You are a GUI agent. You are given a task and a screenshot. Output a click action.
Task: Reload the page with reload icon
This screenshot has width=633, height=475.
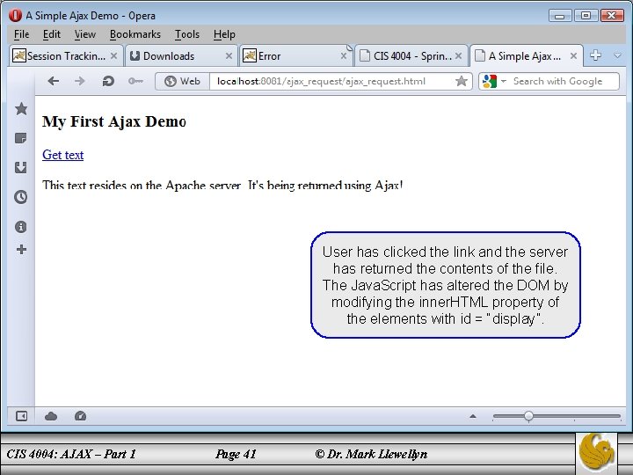pyautogui.click(x=108, y=81)
